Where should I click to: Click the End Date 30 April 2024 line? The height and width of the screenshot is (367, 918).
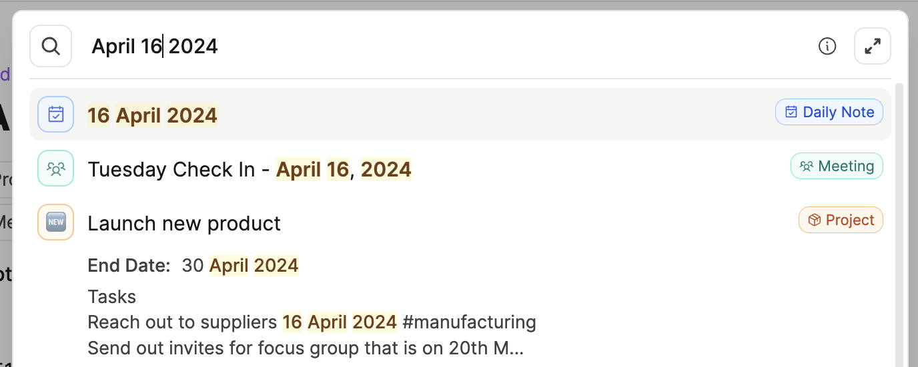point(193,266)
